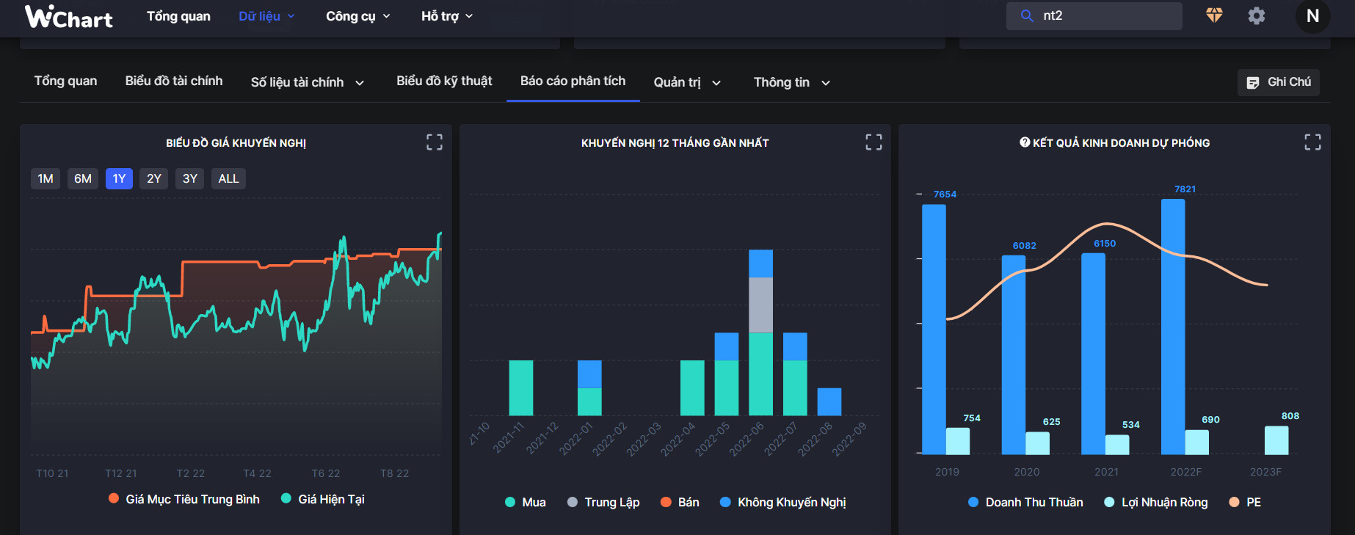The height and width of the screenshot is (535, 1355).
Task: Toggle the Doanh Thu Thuần legend item
Action: coord(1025,502)
